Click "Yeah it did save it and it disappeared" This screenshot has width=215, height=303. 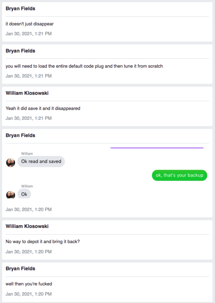(43, 108)
